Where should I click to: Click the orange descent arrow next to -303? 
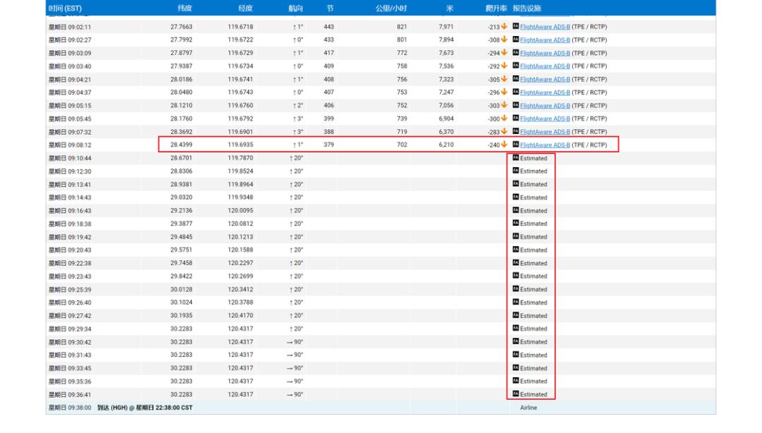pyautogui.click(x=504, y=105)
